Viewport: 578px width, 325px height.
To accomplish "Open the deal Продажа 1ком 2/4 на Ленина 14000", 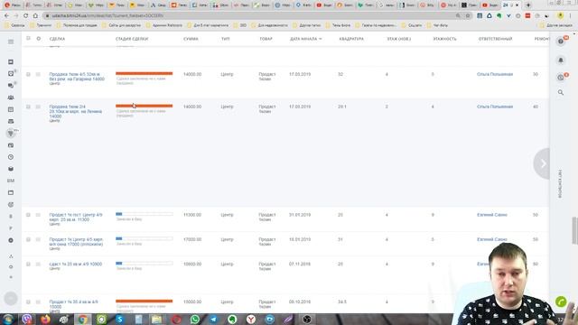I will (76, 111).
